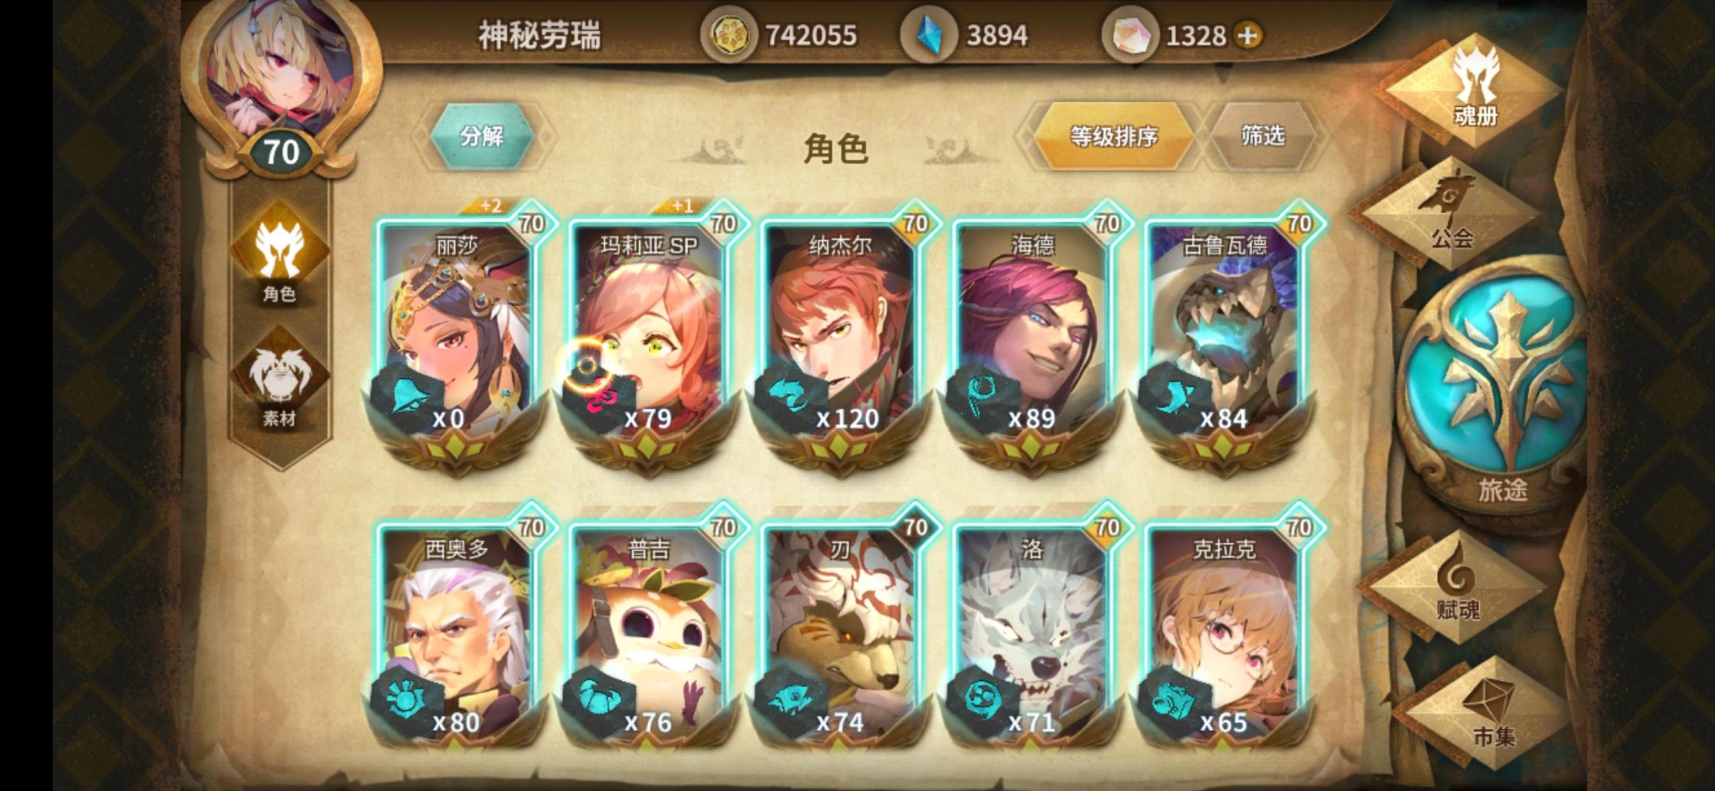Toggle the 等级排序 sort button
The height and width of the screenshot is (791, 1715).
pos(1113,136)
